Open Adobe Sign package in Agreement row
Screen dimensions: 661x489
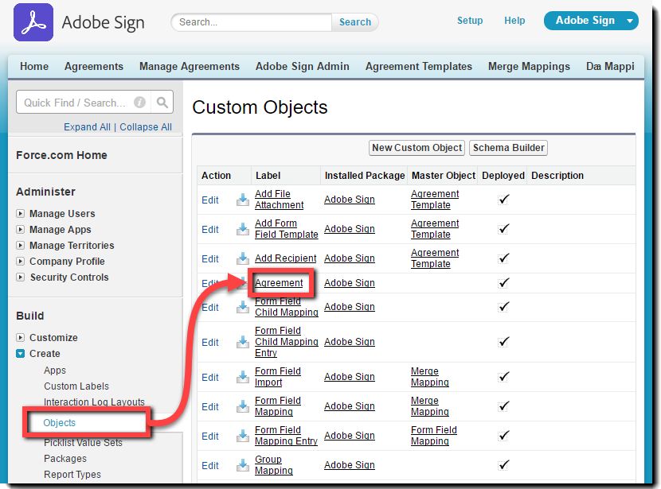click(x=350, y=283)
